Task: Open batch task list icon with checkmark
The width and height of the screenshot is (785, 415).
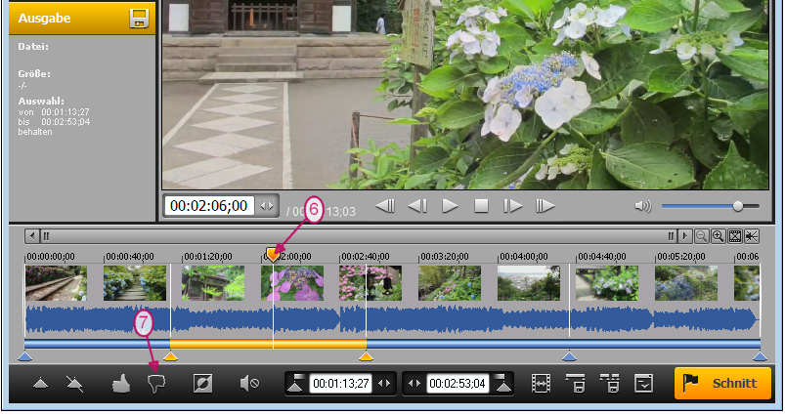Action: click(x=643, y=384)
